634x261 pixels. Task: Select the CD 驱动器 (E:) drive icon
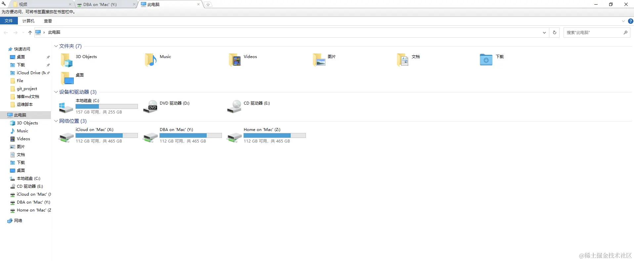pos(234,107)
